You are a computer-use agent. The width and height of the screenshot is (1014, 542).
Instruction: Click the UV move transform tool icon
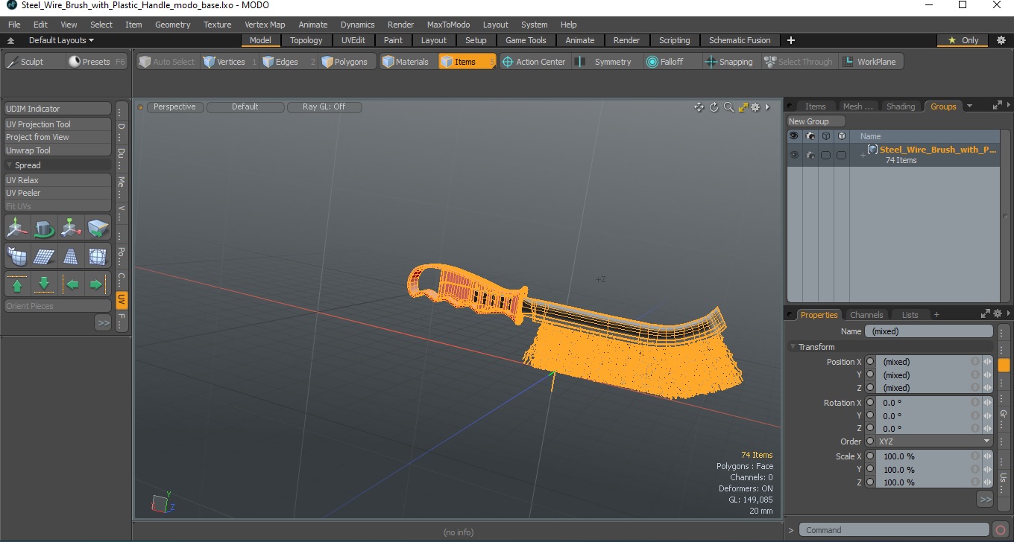pos(17,227)
